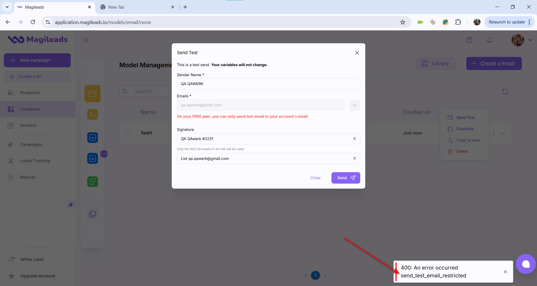Click the Test1 template name

coord(146,133)
